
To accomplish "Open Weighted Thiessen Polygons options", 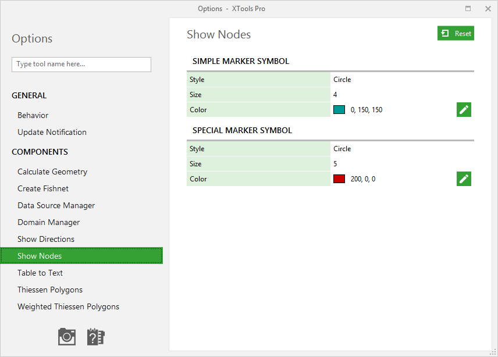I will tap(68, 306).
